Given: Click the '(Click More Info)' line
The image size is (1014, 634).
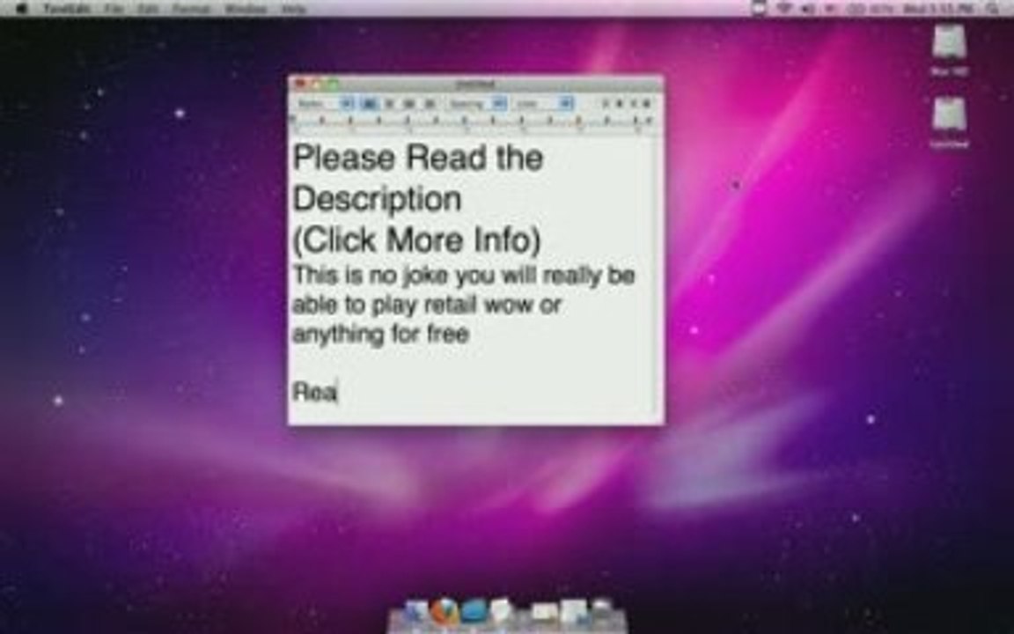Looking at the screenshot, I should coord(416,240).
